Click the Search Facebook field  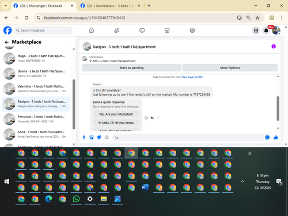(x=43, y=31)
